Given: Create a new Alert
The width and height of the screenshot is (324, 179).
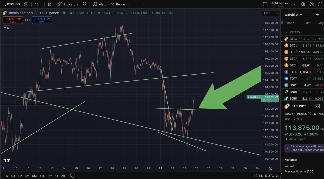Looking at the screenshot, I should [x=99, y=4].
